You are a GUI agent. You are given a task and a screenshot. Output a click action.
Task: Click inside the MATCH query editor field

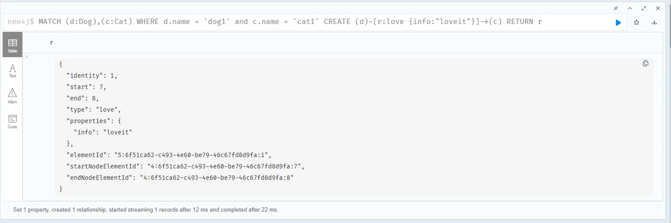(x=307, y=22)
